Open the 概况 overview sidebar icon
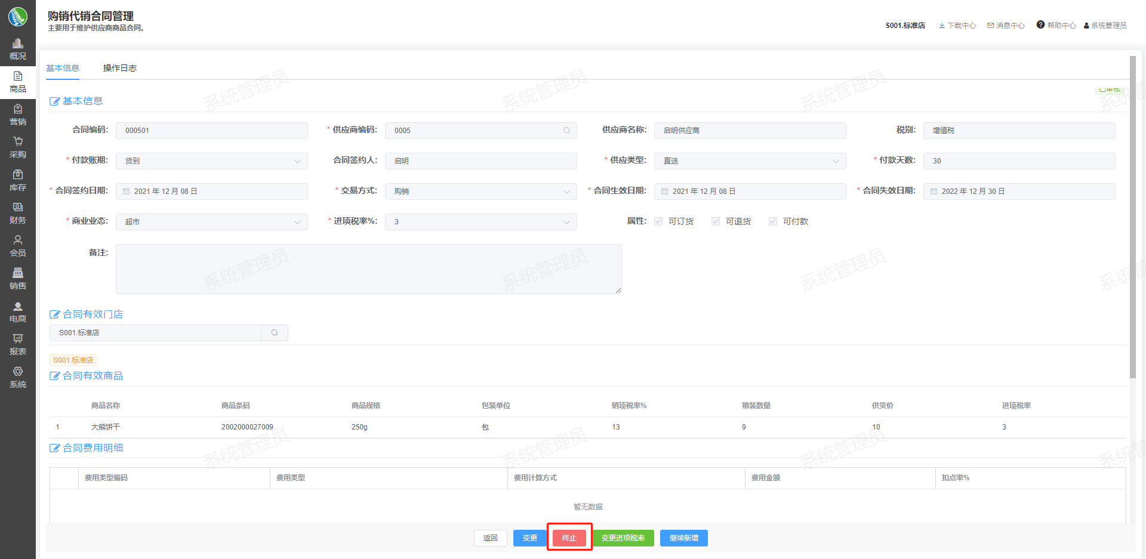This screenshot has height=559, width=1146. [18, 44]
